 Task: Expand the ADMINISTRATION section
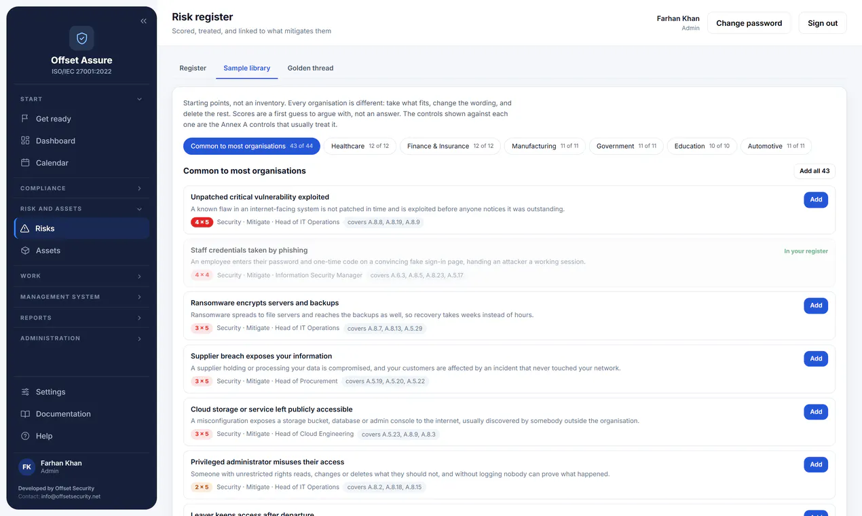coord(81,338)
